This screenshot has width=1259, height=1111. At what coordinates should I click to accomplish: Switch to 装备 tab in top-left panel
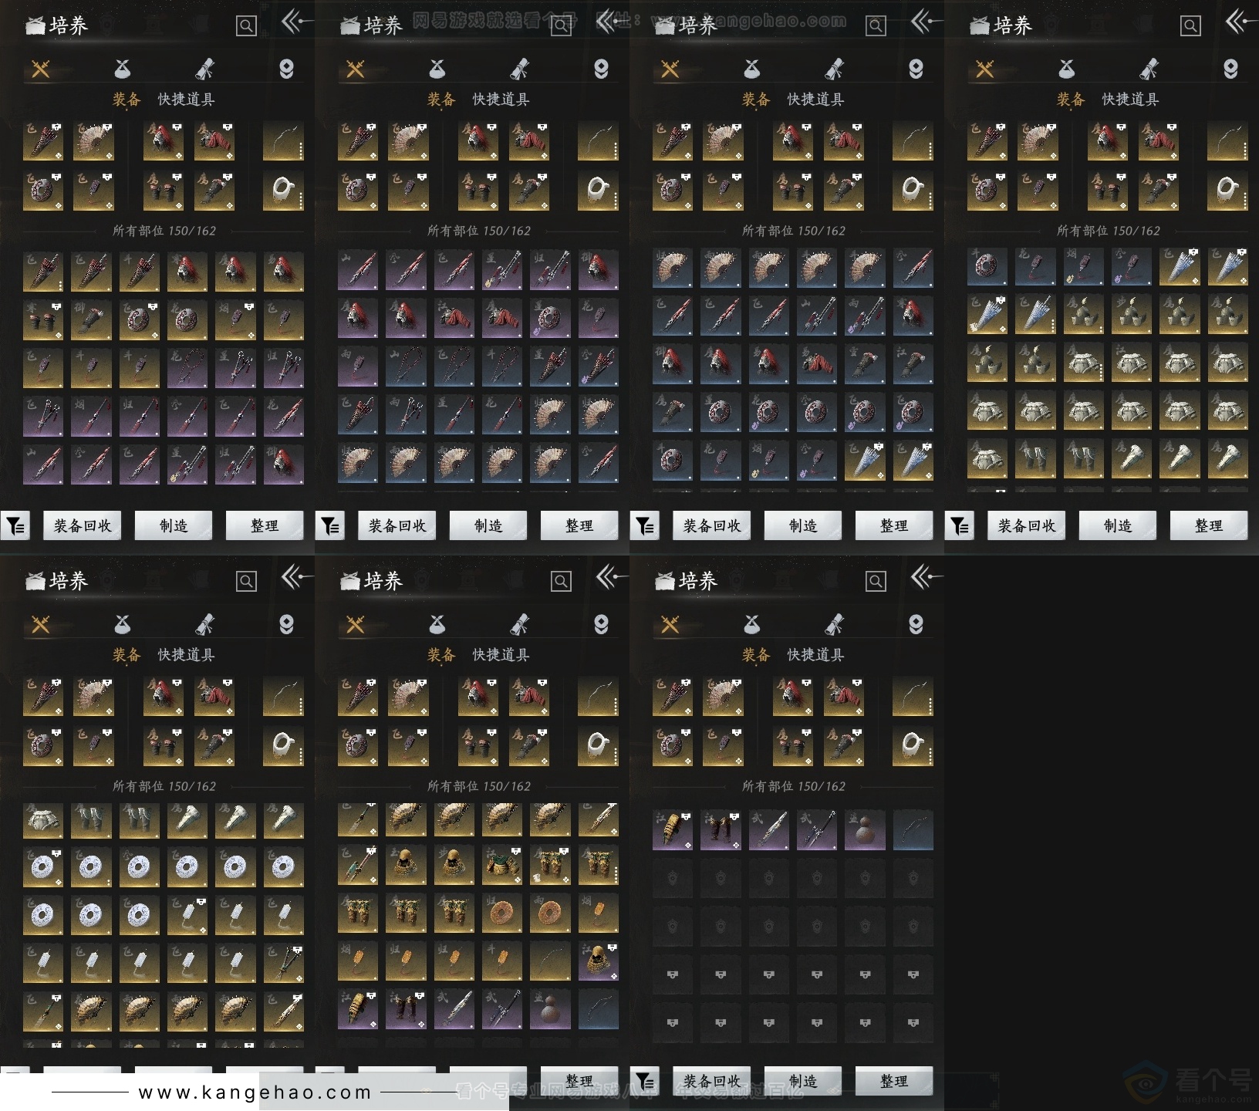click(x=127, y=100)
